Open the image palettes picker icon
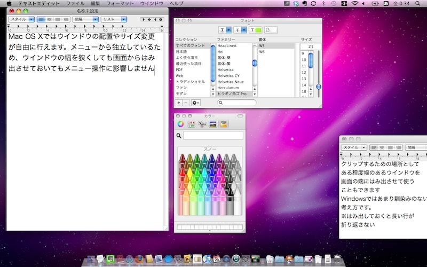 [213, 124]
